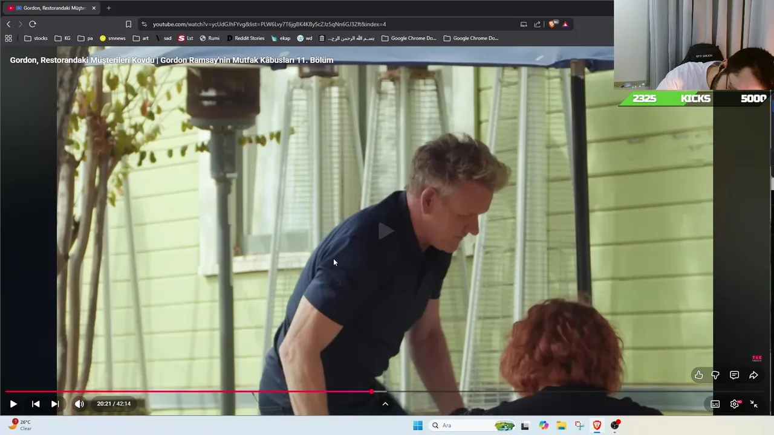Go forward in browser history
The height and width of the screenshot is (435, 774).
tap(20, 24)
